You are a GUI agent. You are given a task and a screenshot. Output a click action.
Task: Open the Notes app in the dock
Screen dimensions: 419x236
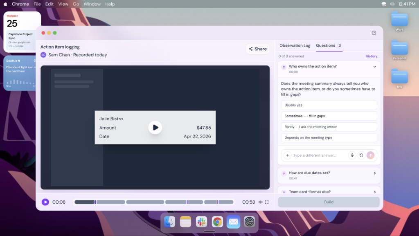185,222
